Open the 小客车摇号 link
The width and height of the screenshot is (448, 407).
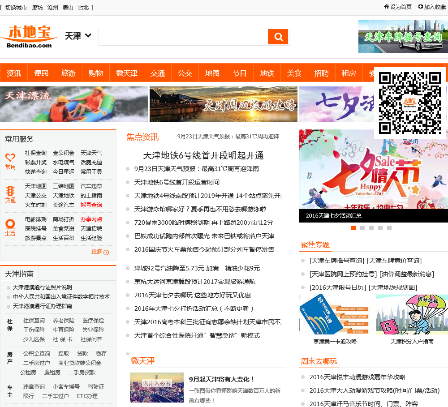pos(66,387)
